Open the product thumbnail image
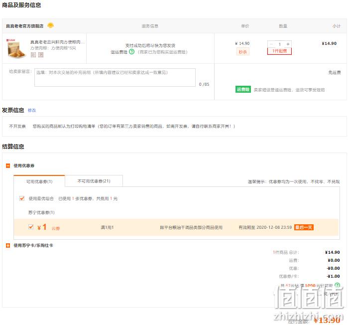 point(16,48)
